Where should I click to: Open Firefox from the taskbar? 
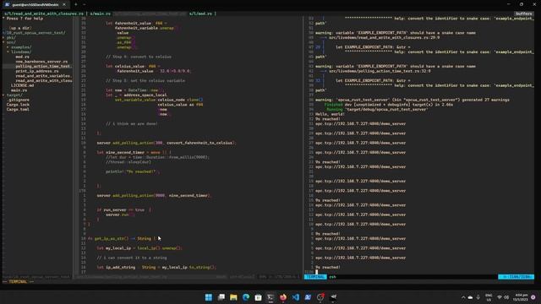(x=283, y=297)
